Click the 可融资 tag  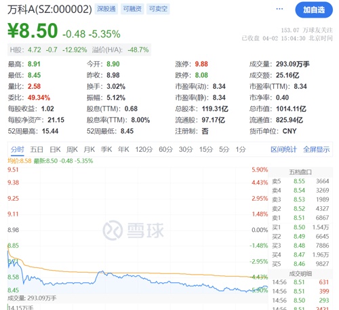point(132,9)
